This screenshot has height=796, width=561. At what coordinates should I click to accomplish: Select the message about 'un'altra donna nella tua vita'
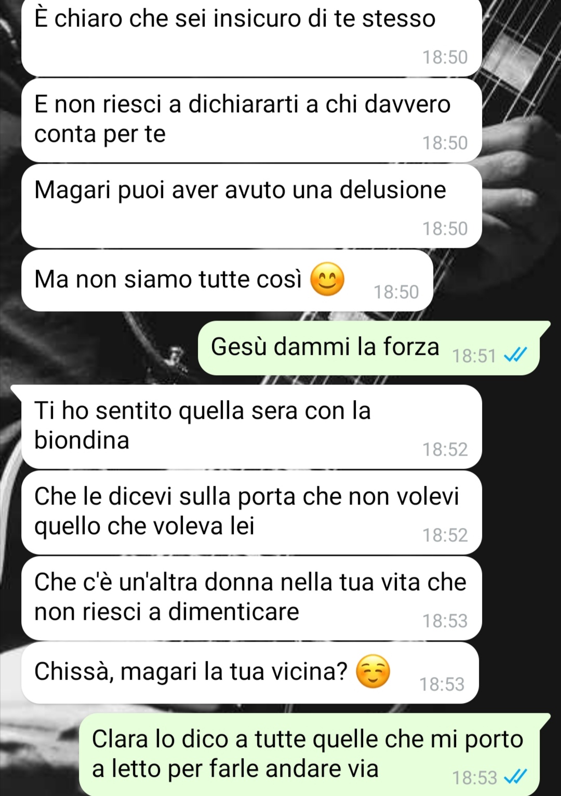point(251,598)
